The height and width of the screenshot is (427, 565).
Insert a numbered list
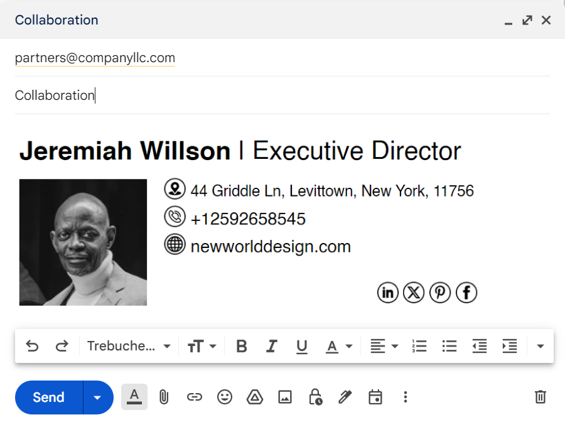(419, 346)
